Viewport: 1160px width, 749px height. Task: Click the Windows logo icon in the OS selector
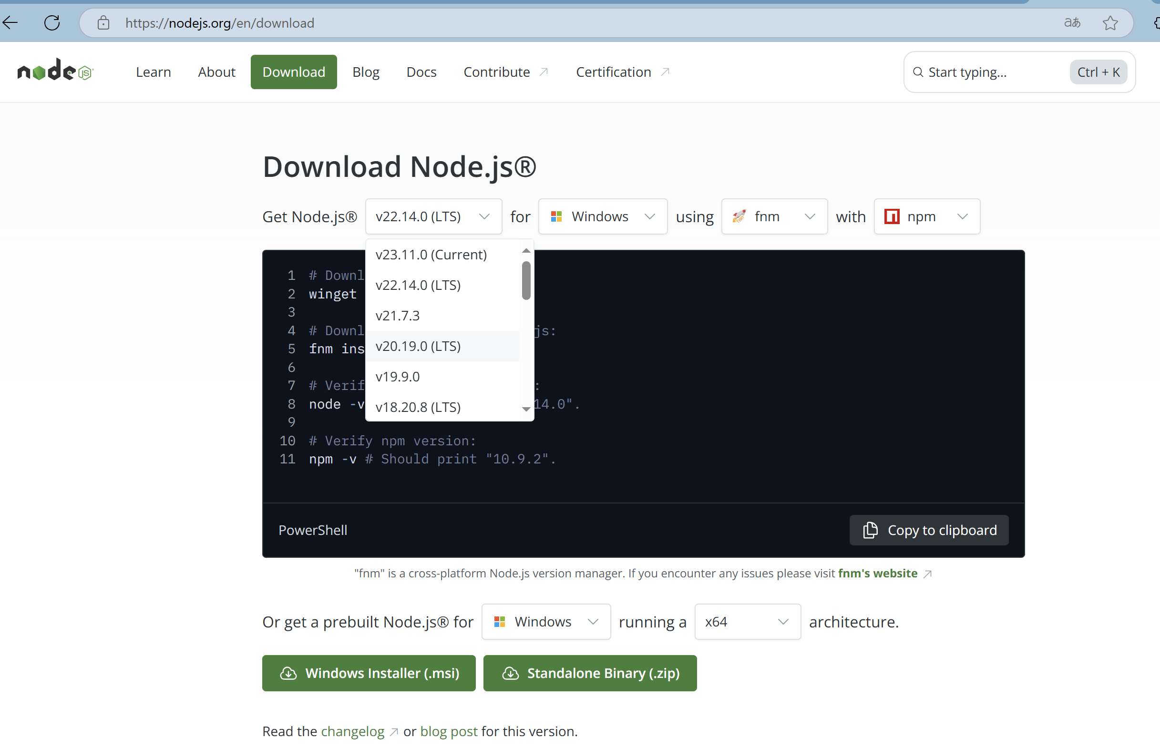(556, 216)
